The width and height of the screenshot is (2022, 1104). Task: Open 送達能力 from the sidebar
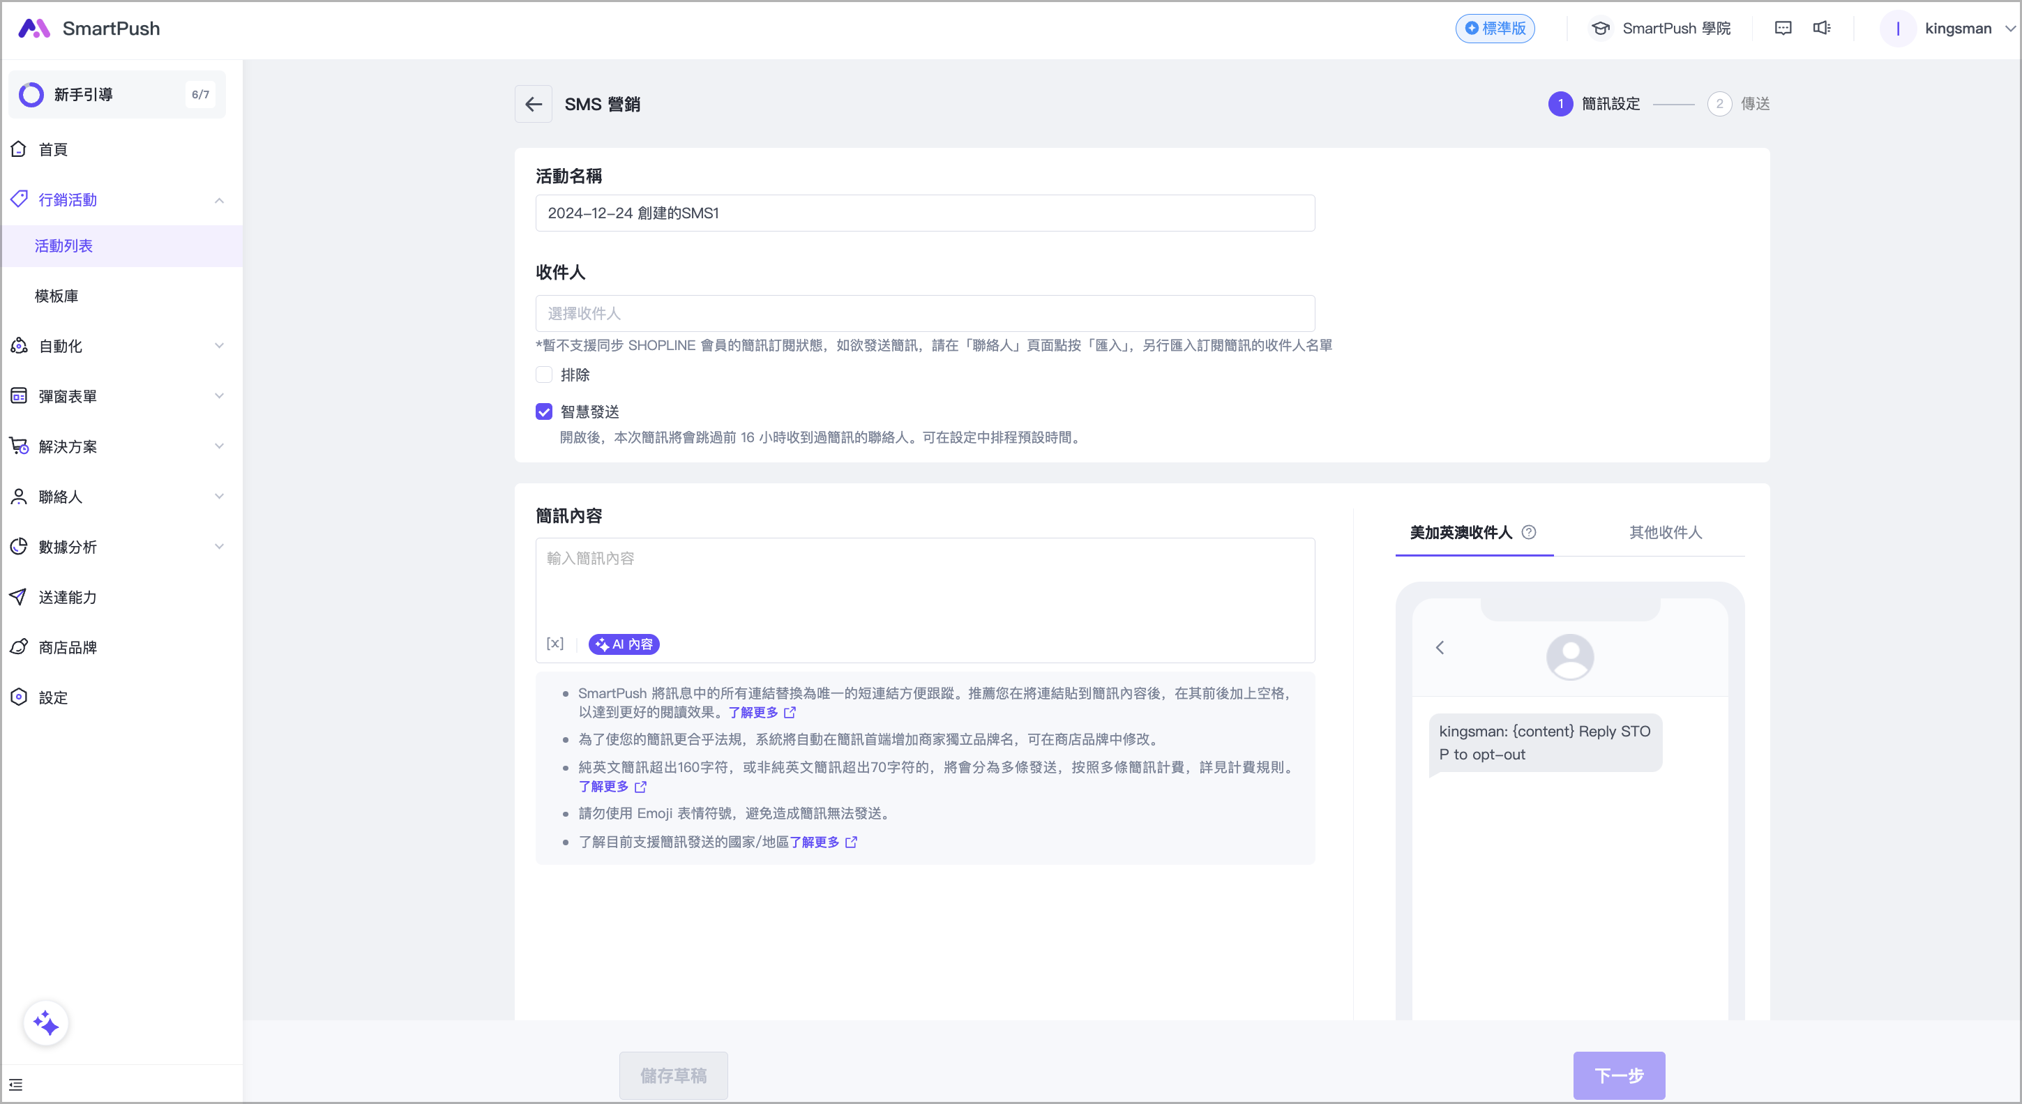point(68,597)
